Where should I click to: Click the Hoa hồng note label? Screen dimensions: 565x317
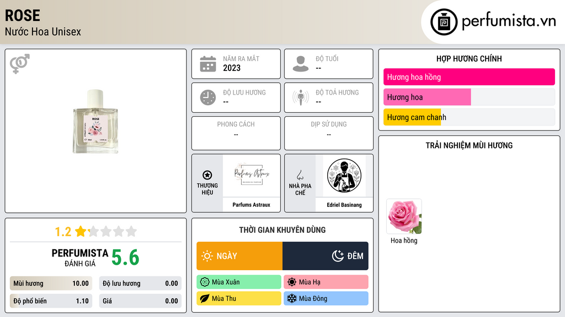(404, 241)
